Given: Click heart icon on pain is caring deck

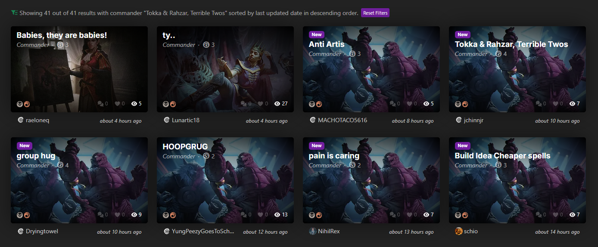Looking at the screenshot, I should (x=409, y=215).
